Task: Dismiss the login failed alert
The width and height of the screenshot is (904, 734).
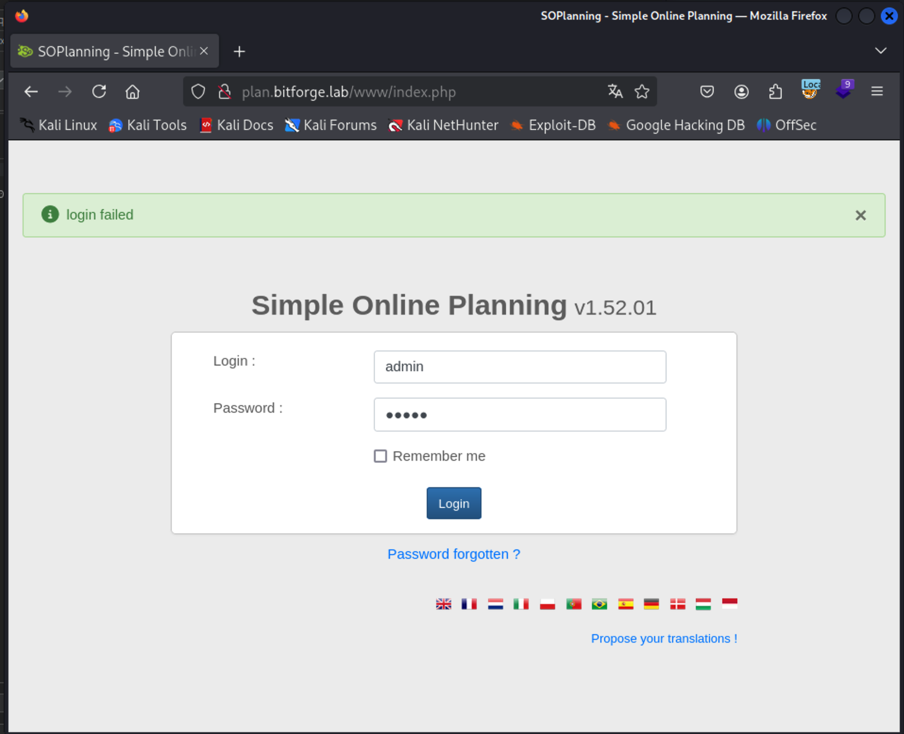Action: click(x=861, y=215)
